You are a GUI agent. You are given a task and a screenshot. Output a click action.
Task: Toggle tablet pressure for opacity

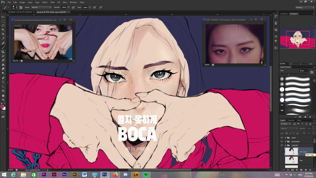[73, 7]
